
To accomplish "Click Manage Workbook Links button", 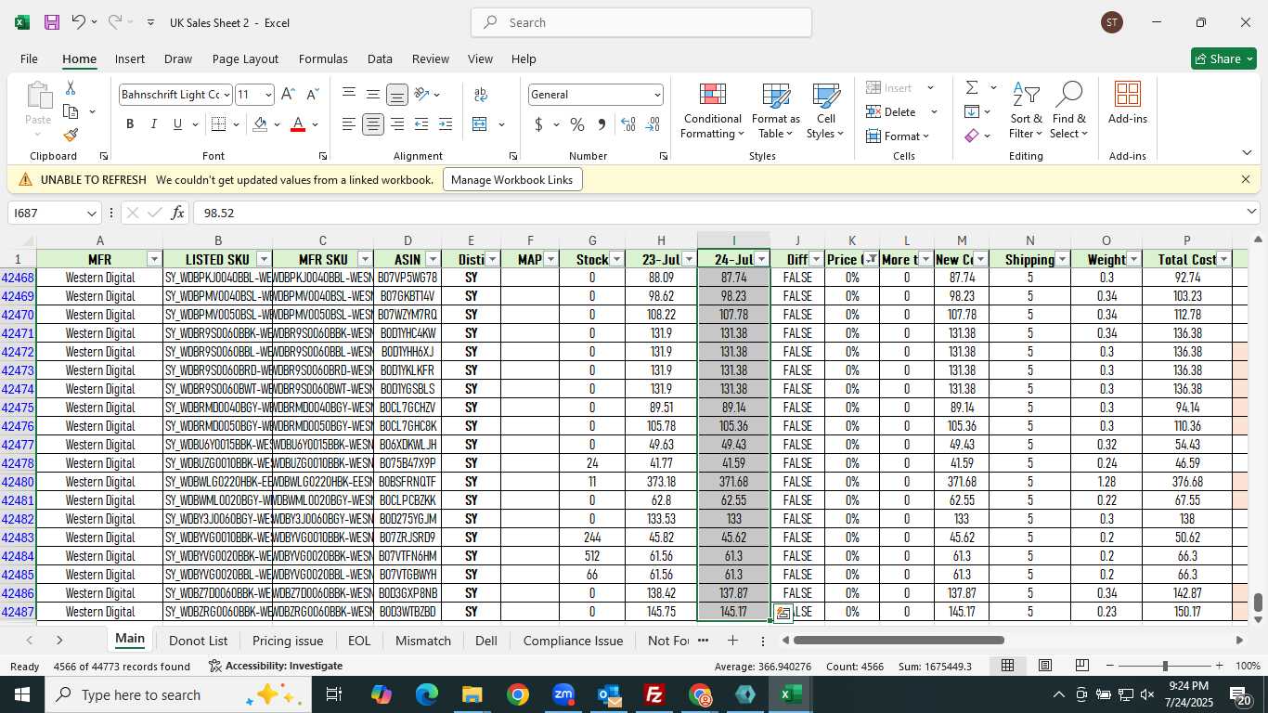I will point(512,179).
